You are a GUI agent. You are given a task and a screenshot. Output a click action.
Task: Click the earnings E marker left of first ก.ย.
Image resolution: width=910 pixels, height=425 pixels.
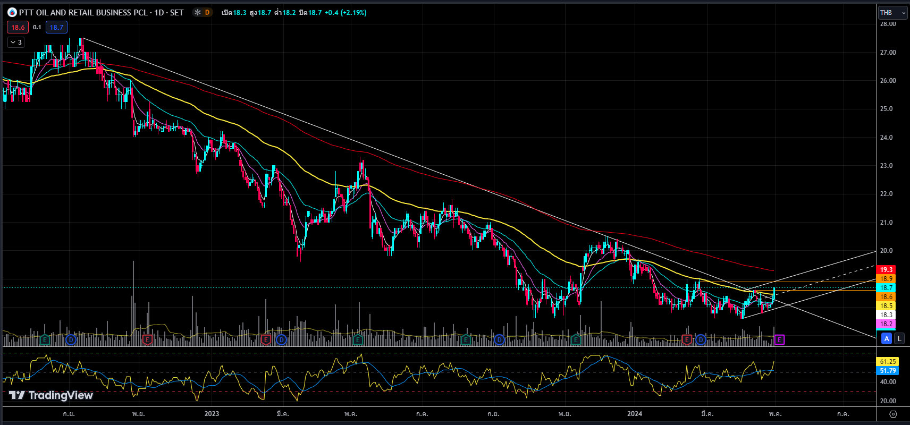coord(45,339)
